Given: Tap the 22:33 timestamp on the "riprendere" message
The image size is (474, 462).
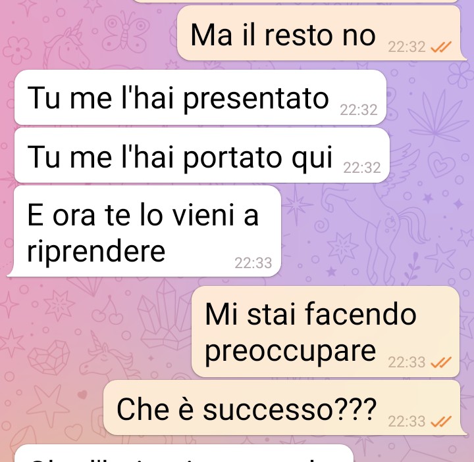Looking at the screenshot, I should pos(253,263).
